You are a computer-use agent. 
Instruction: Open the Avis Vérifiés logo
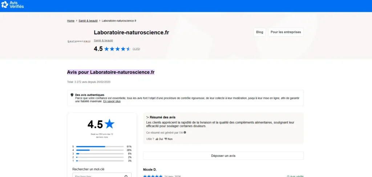point(13,5)
